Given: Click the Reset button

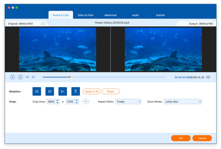Looking at the screenshot, I should coord(110,91).
